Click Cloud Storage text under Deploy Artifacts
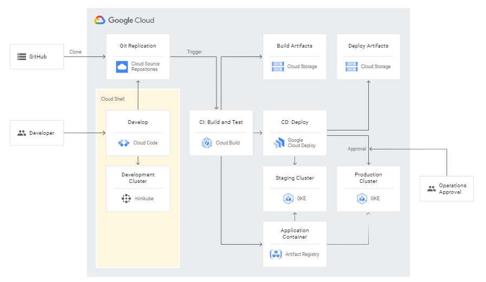486x282 pixels. 376,67
